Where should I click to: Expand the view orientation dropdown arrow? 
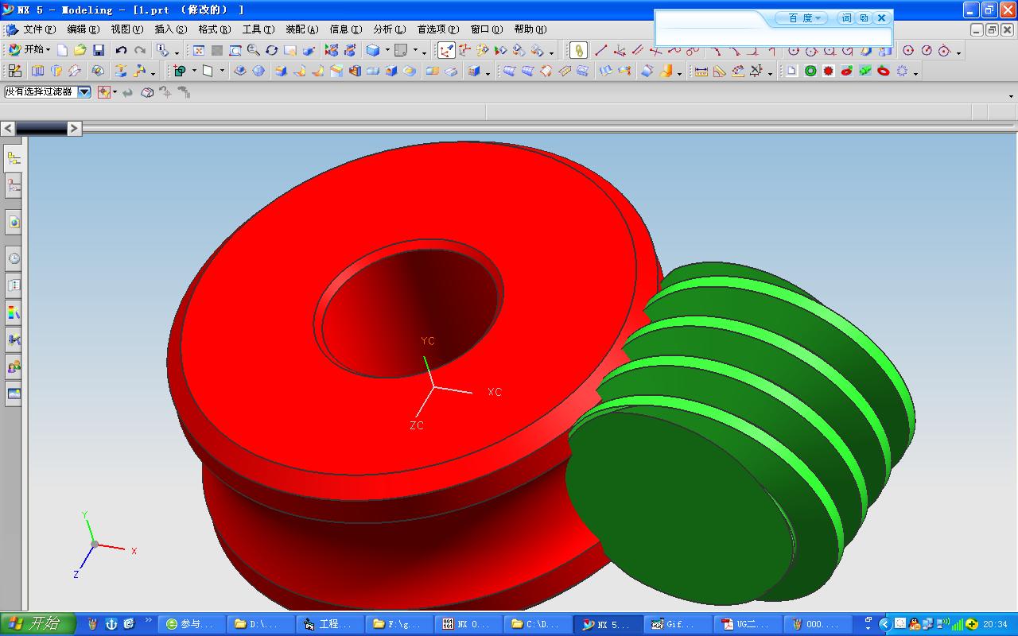tap(415, 50)
